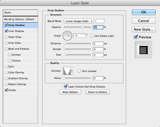
Task: Toggle the Preview checkbox
Action: (x=136, y=37)
